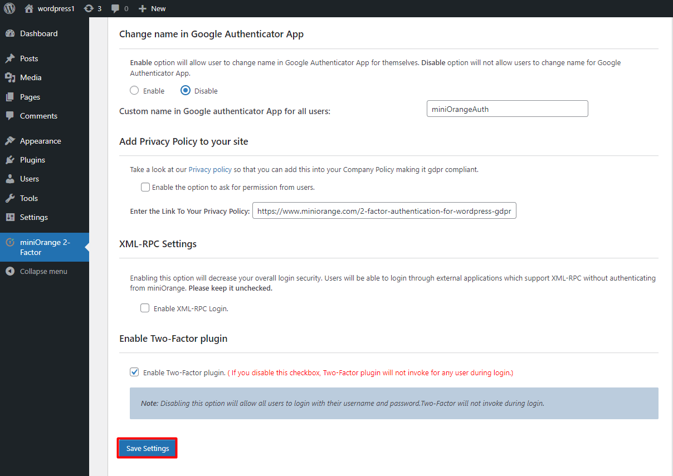This screenshot has width=673, height=476.
Task: Check the ask permission from users option
Action: pyautogui.click(x=145, y=187)
